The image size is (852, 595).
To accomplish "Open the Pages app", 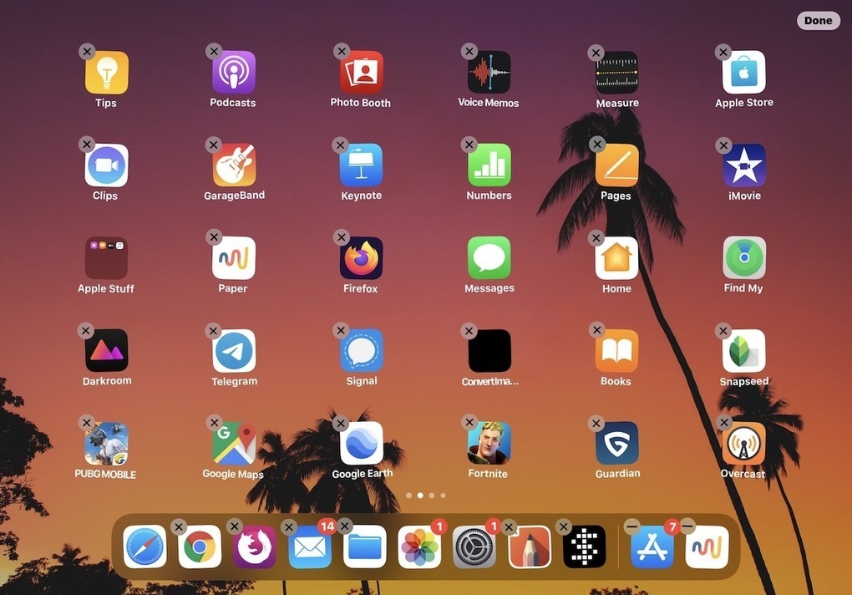I will [616, 165].
